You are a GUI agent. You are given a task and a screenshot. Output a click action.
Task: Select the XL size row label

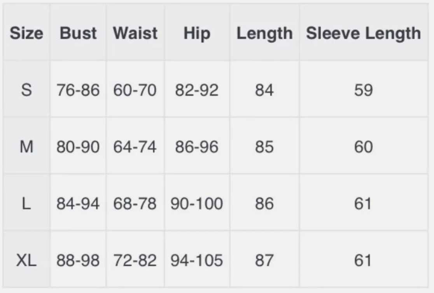(x=26, y=260)
